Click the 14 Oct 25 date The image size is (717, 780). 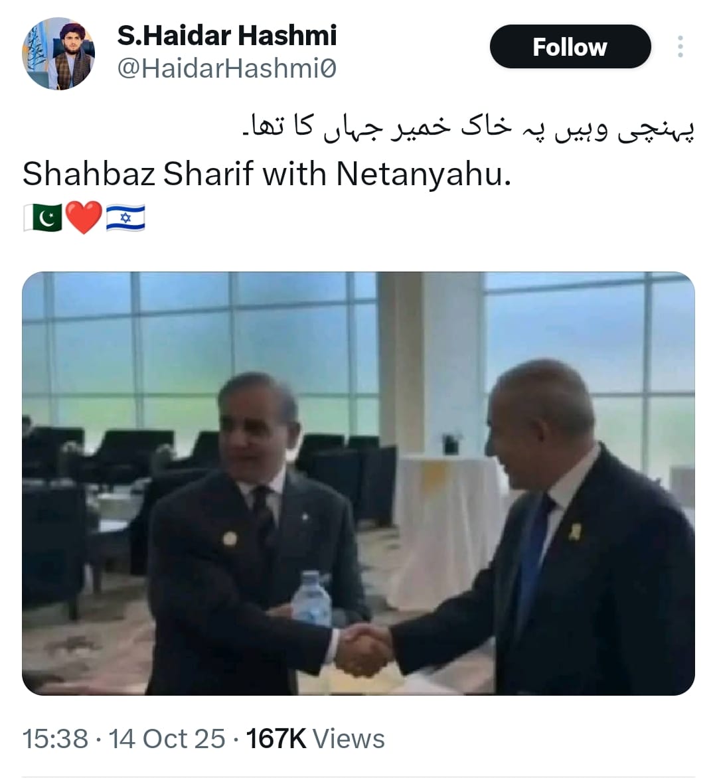167,739
